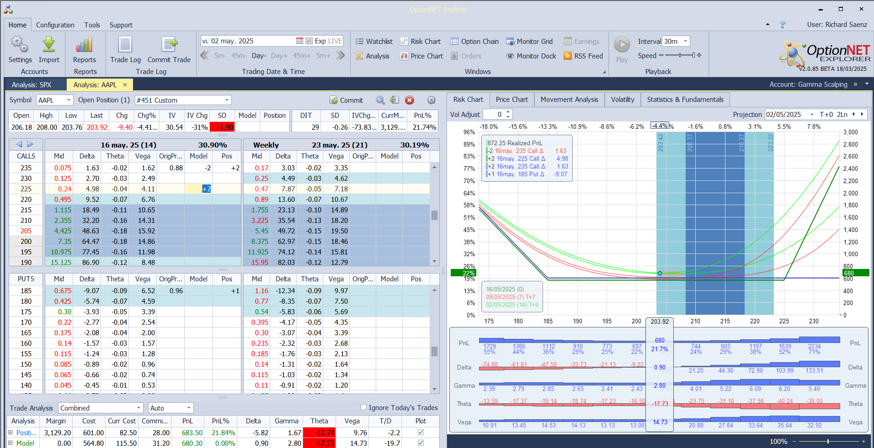Step forward with the 5m+ button

(x=323, y=56)
